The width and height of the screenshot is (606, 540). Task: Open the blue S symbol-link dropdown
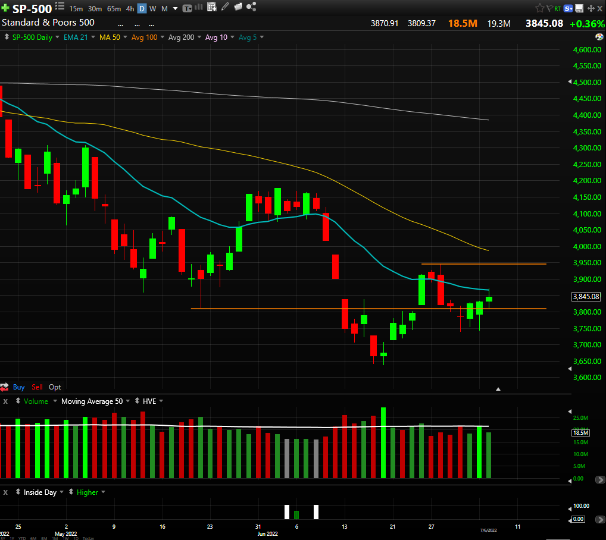(568, 8)
